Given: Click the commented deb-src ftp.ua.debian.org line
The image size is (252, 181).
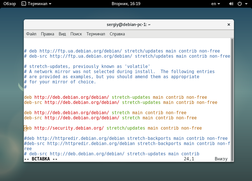Looking at the screenshot, I should point(127,56).
